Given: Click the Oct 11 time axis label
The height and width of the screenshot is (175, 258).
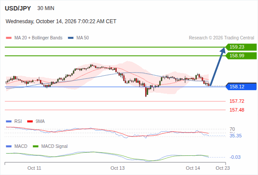Looking at the screenshot, I should (34, 168).
